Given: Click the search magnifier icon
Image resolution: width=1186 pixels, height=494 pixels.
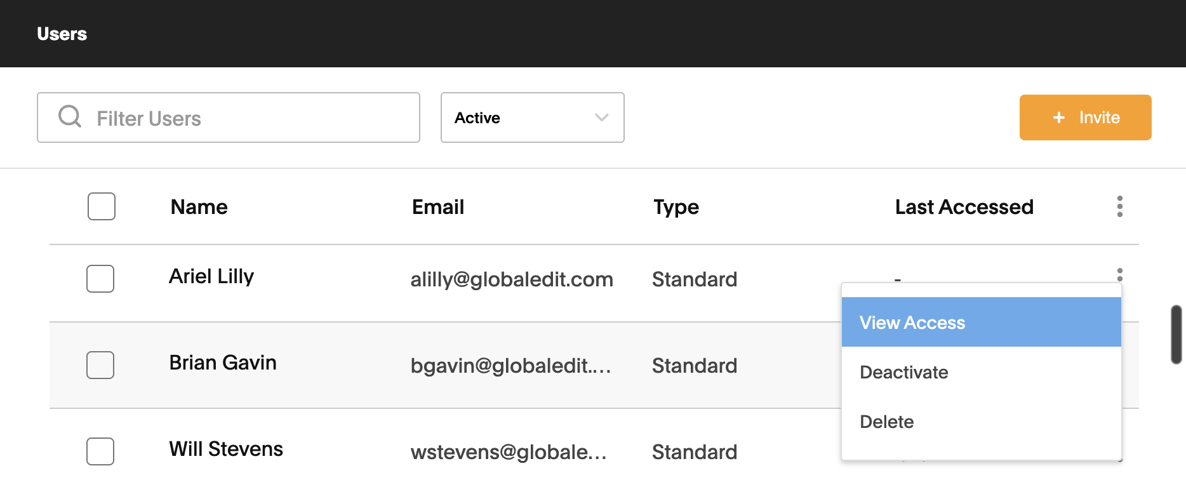Looking at the screenshot, I should point(70,117).
